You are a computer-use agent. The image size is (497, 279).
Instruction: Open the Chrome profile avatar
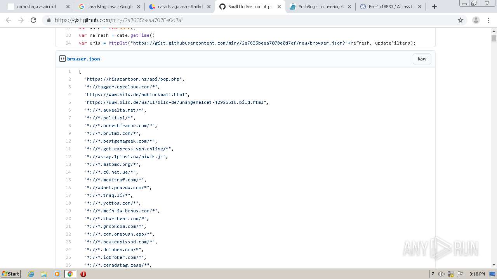point(476,20)
